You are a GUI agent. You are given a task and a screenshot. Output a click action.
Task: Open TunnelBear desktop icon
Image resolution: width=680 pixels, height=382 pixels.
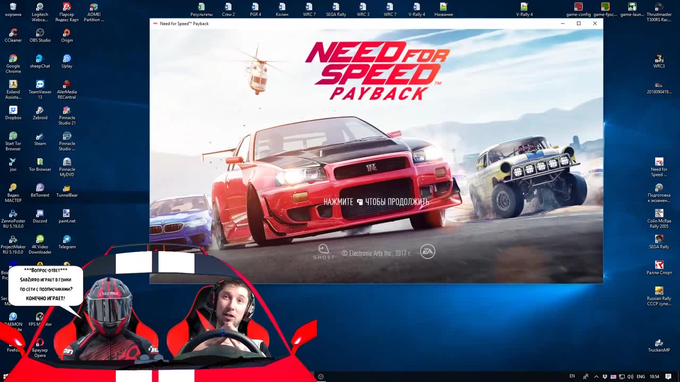(67, 191)
